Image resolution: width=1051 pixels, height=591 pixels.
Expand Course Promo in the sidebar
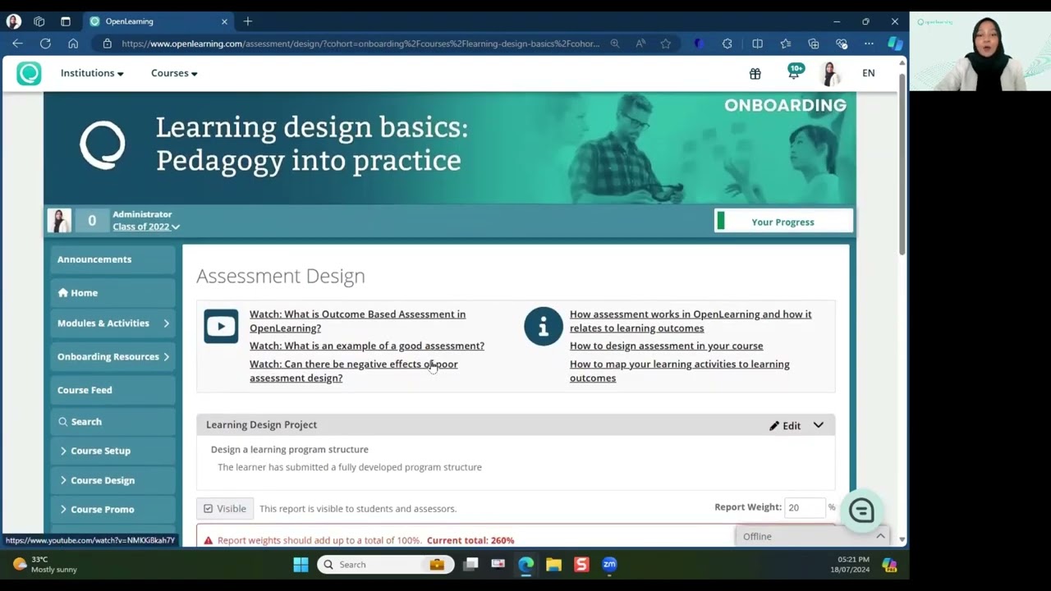click(113, 509)
